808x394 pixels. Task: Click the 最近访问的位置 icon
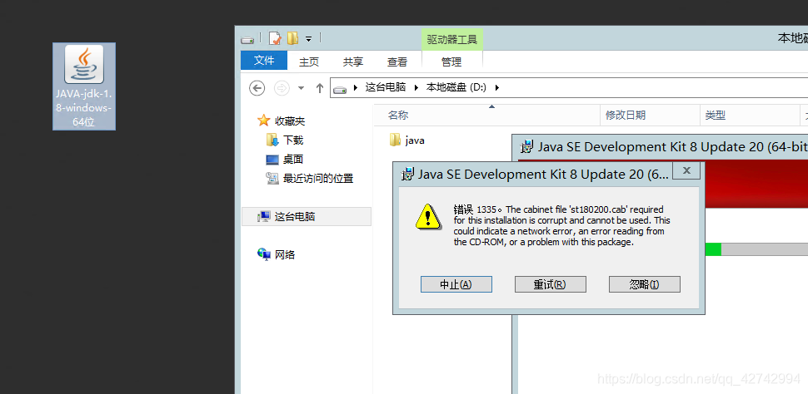tap(272, 179)
